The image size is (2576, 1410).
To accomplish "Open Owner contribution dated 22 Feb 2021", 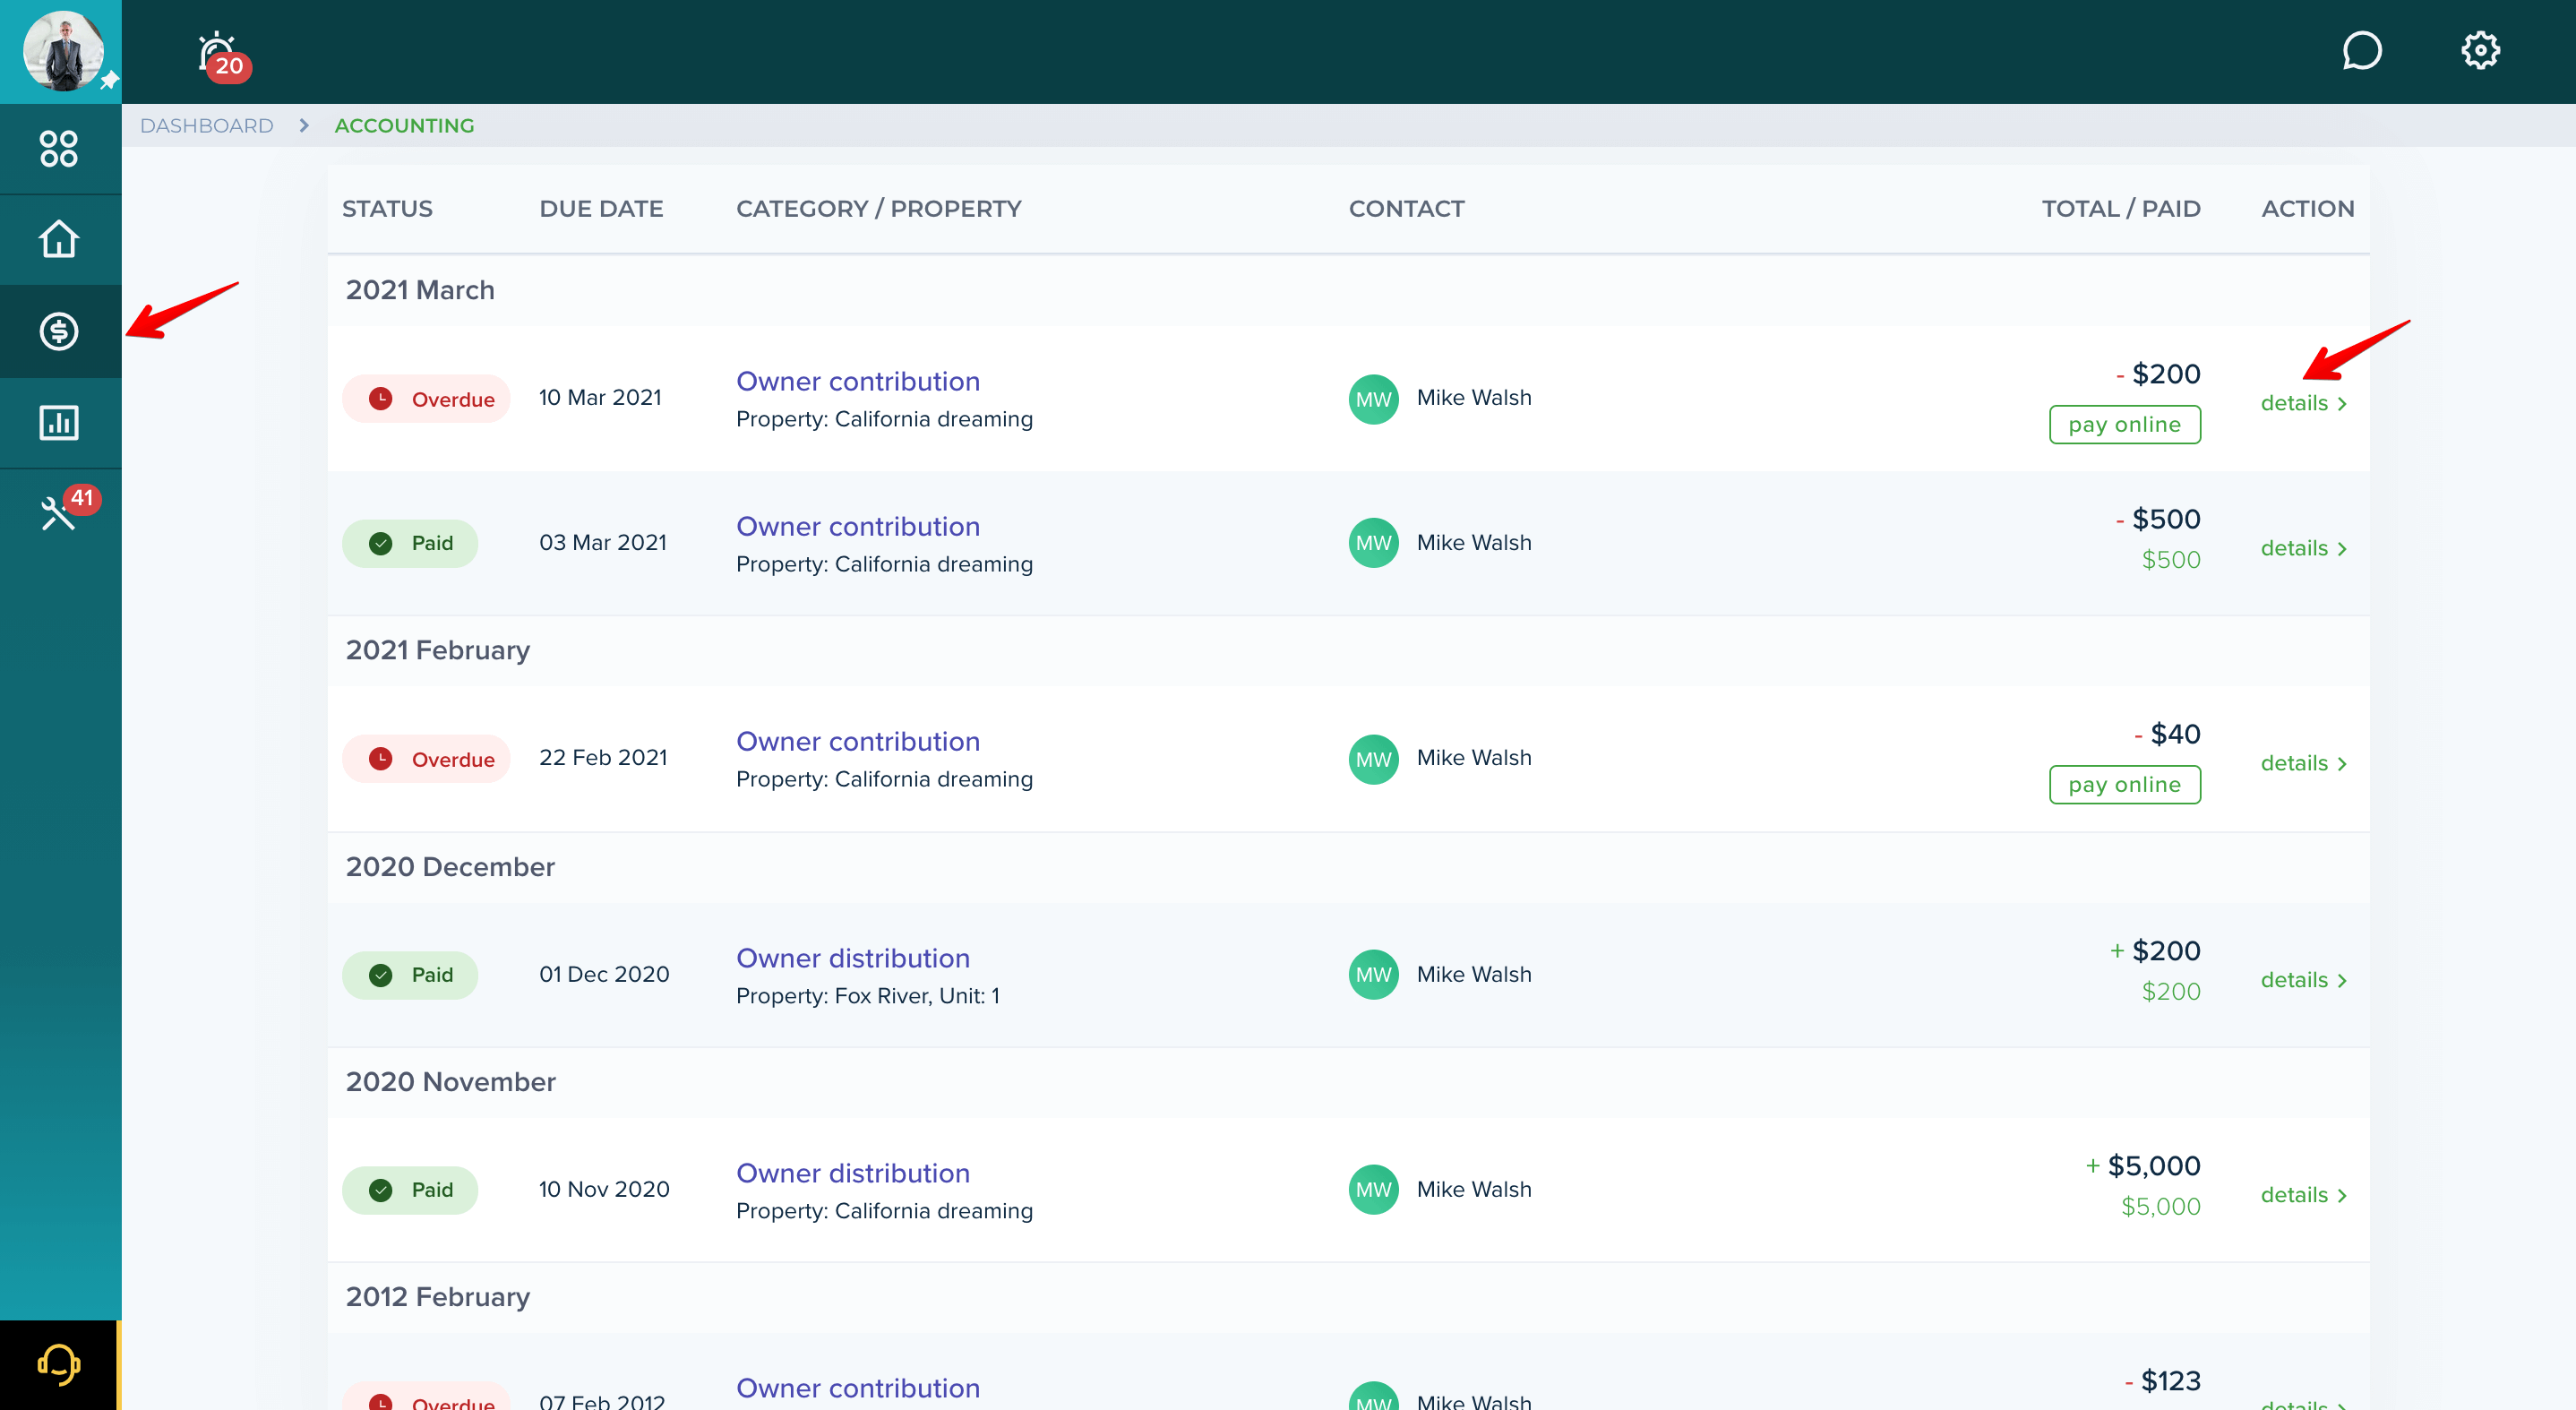I will 858,741.
